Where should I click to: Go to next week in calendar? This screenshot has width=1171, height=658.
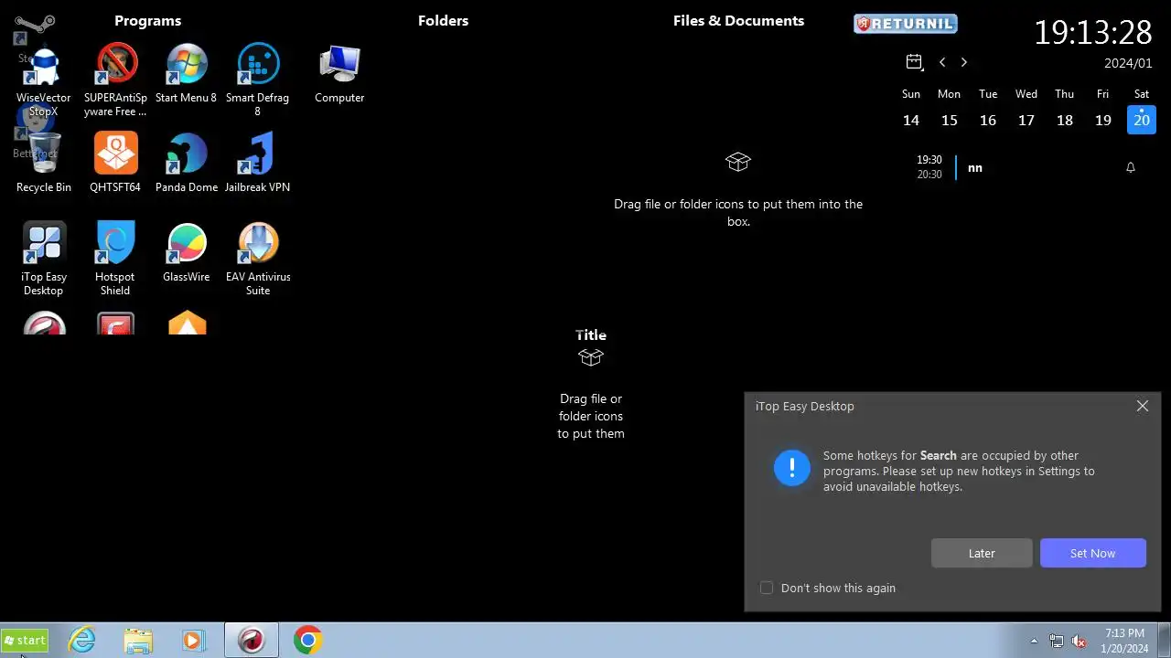[964, 62]
